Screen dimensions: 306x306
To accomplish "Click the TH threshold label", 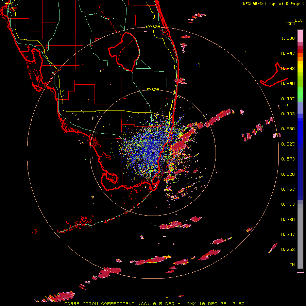I will pyautogui.click(x=292, y=265).
